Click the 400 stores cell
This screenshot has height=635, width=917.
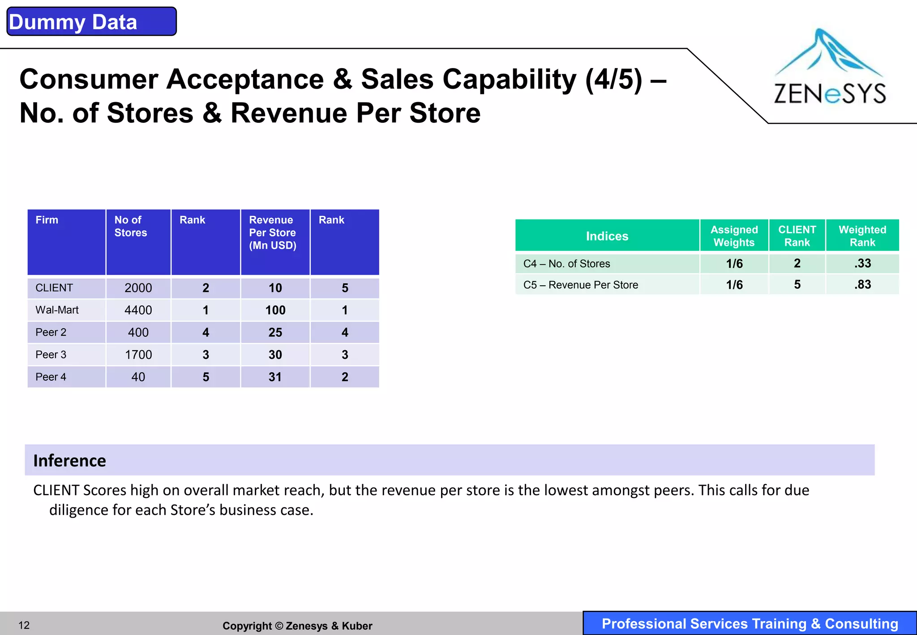138,332
